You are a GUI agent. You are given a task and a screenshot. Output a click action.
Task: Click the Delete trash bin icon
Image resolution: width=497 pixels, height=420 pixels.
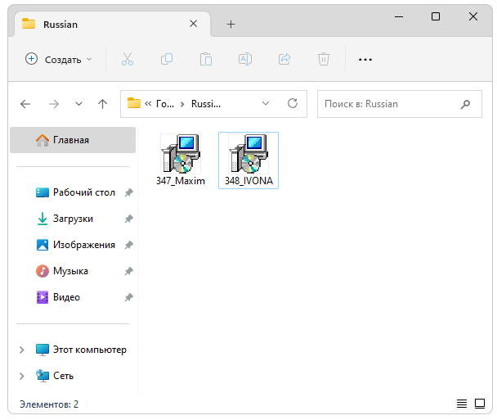click(324, 60)
